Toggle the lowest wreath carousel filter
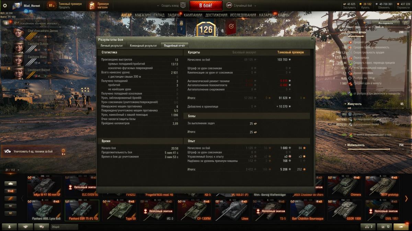 click(x=10, y=214)
